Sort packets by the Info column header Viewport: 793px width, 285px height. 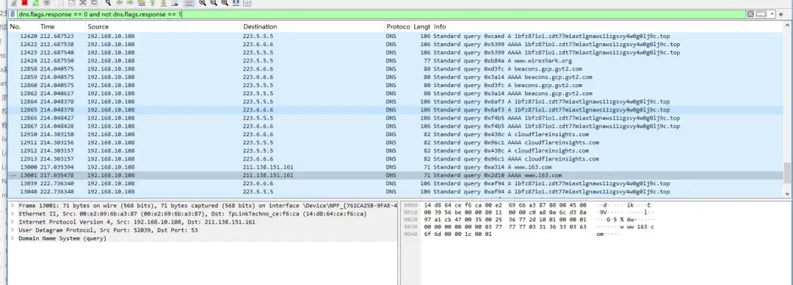coord(607,26)
